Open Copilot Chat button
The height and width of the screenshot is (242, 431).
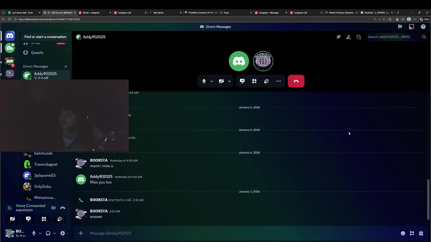424,19
